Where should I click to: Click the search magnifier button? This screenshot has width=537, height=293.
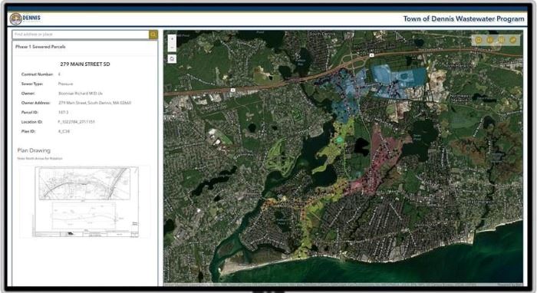point(153,35)
